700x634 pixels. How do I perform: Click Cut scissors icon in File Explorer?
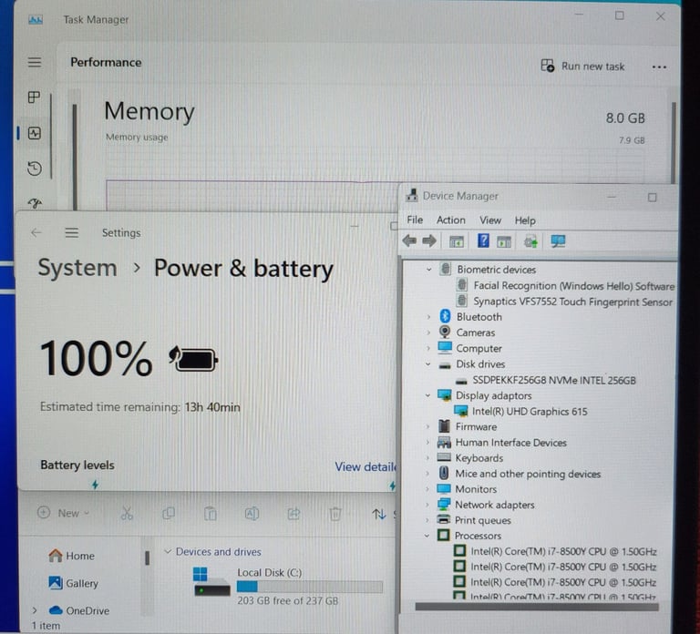coord(127,514)
